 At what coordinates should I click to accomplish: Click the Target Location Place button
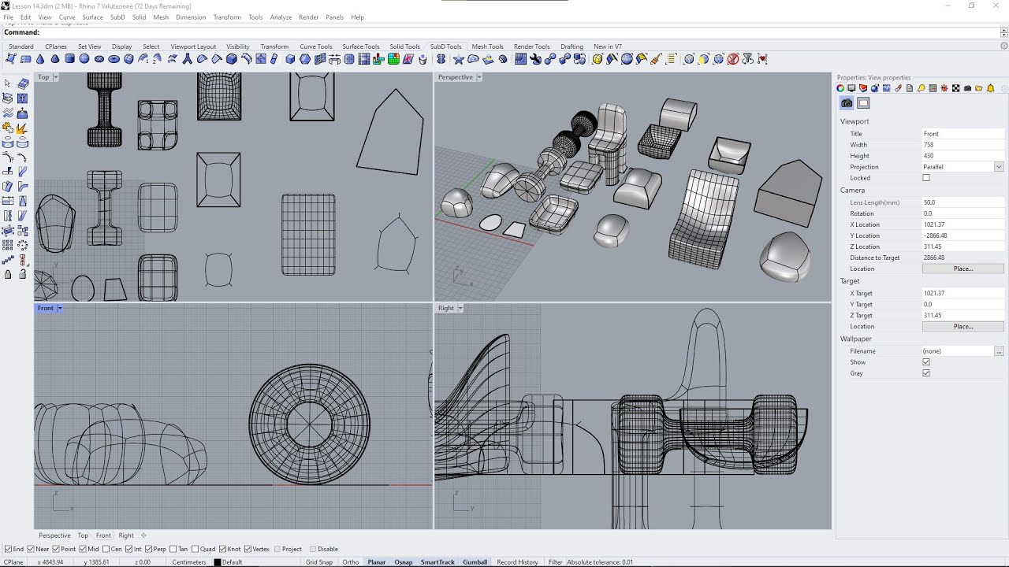962,326
